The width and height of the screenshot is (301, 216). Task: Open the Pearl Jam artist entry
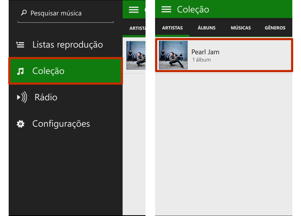(224, 55)
